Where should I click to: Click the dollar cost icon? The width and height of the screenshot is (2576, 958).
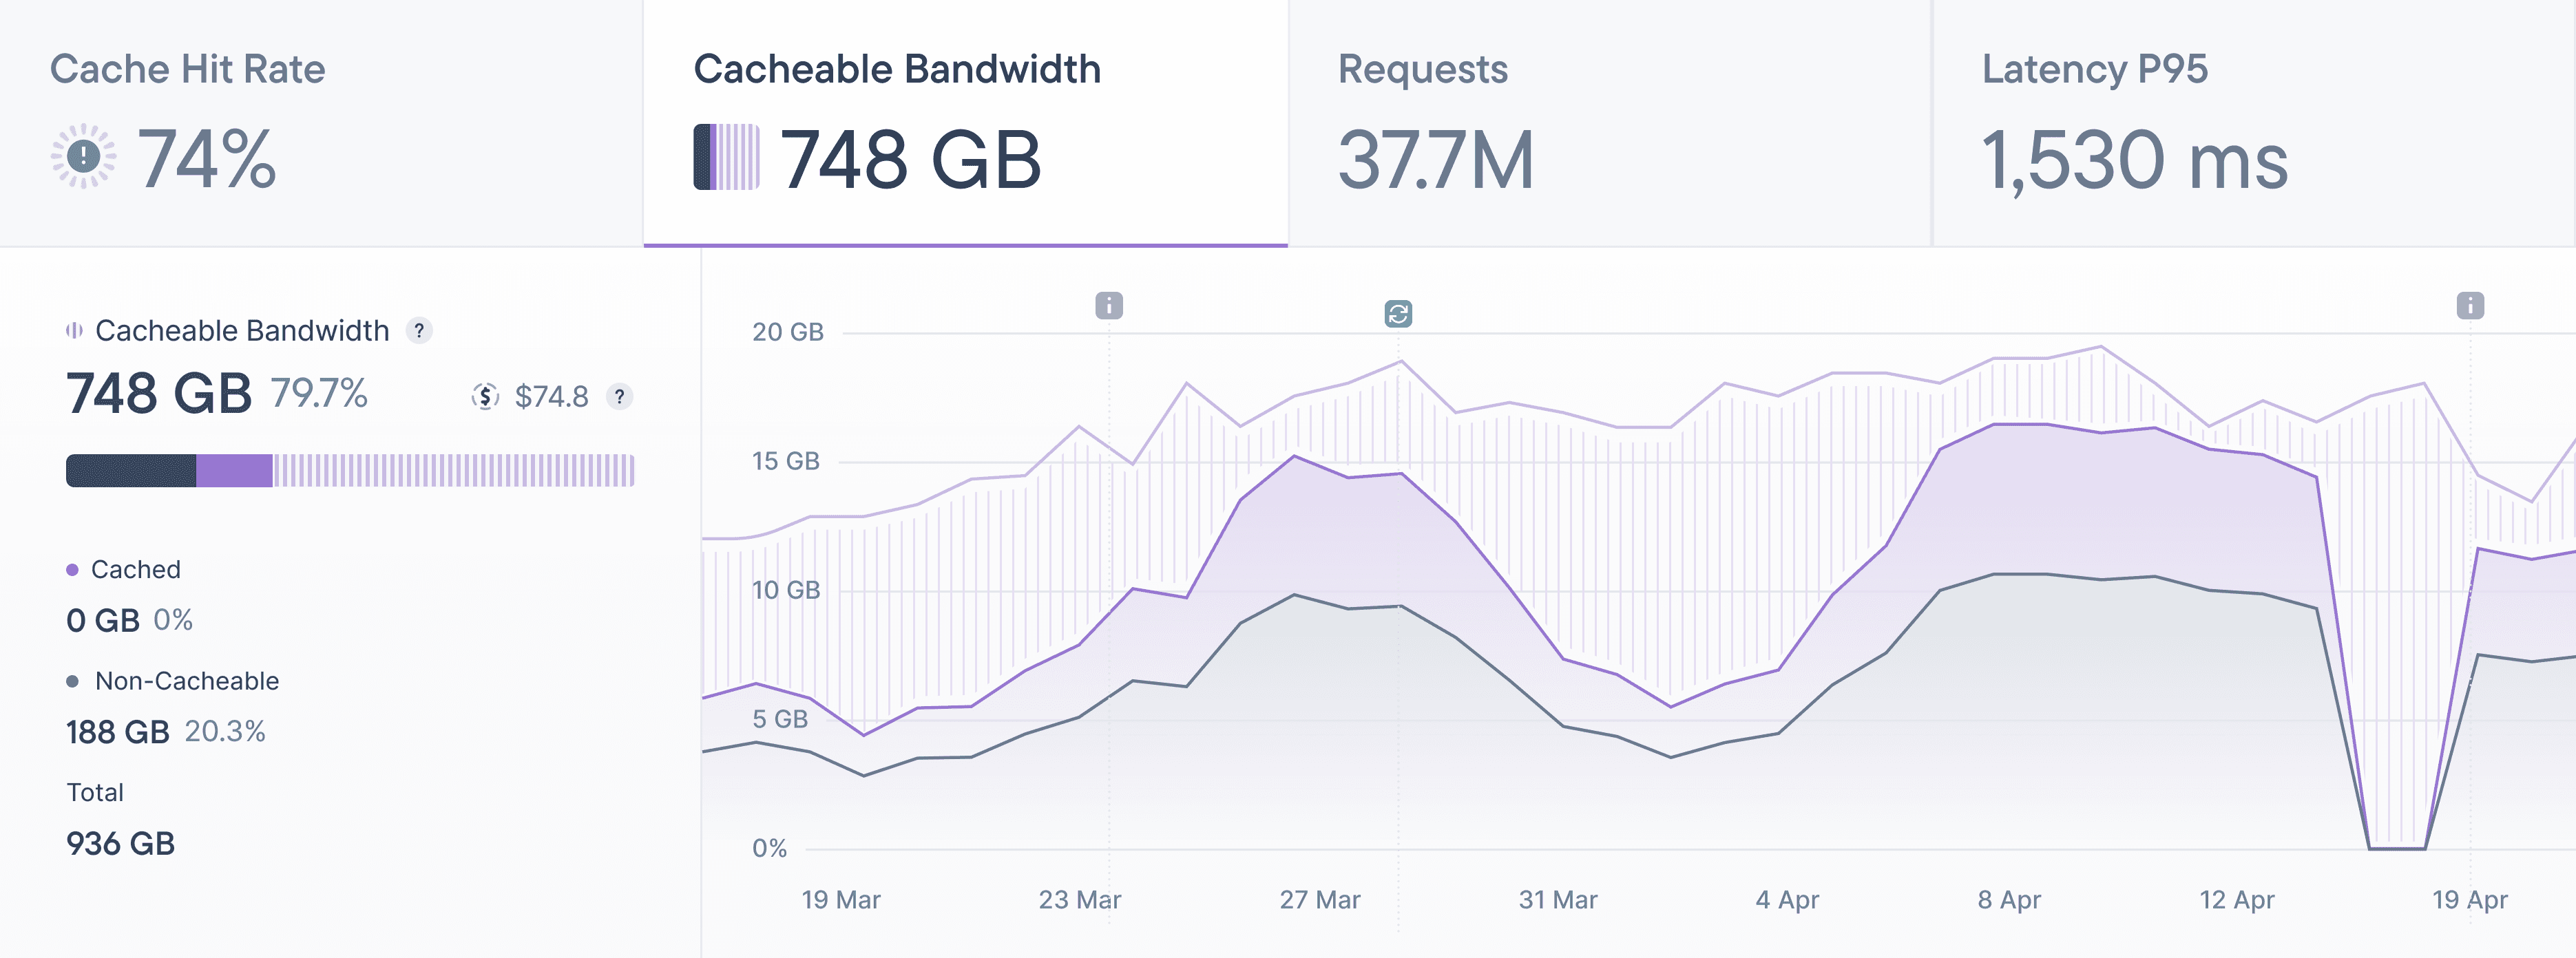coord(485,396)
